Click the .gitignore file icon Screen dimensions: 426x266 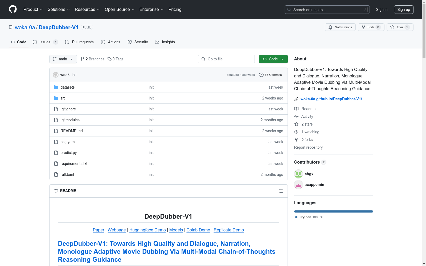[56, 109]
